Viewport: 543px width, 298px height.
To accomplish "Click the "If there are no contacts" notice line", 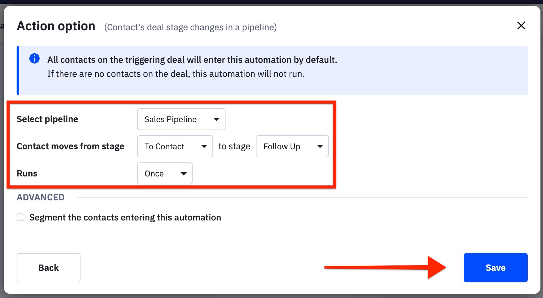I will click(x=176, y=74).
